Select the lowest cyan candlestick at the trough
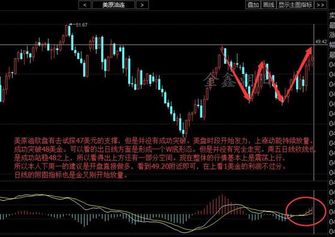Viewport: 335px width, 237px height. tap(183, 132)
